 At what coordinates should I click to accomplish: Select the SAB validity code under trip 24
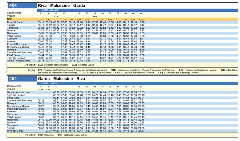(x=95, y=16)
